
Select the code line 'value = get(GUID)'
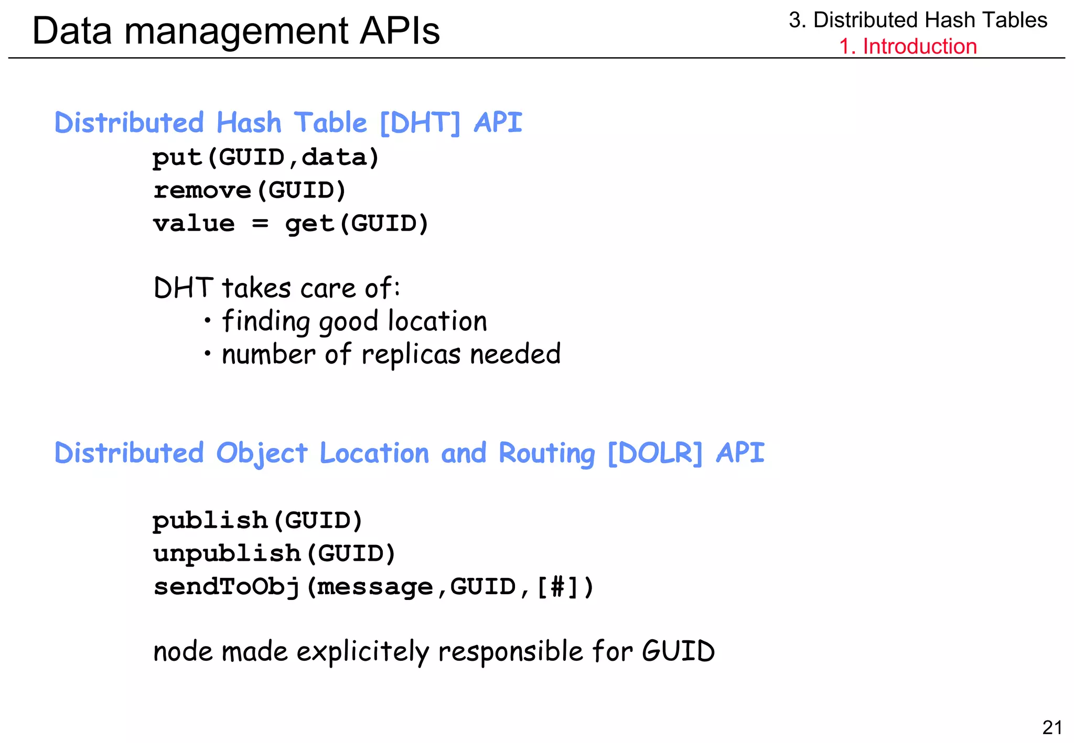(x=291, y=224)
